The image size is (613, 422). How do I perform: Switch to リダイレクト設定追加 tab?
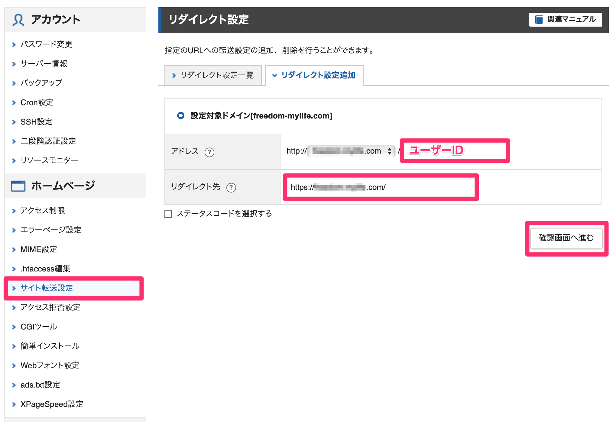tap(314, 75)
